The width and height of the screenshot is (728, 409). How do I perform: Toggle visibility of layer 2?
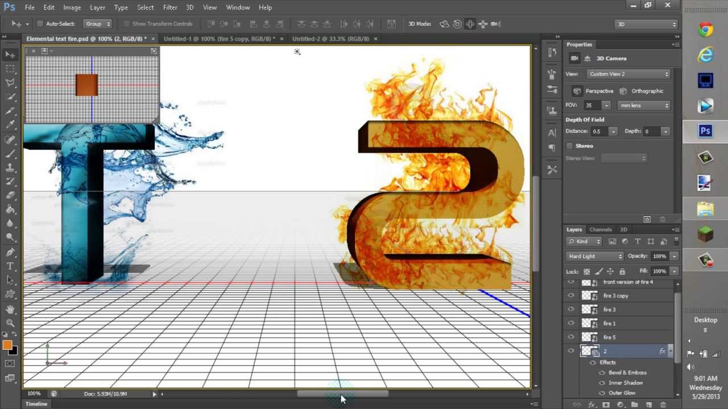coord(571,351)
